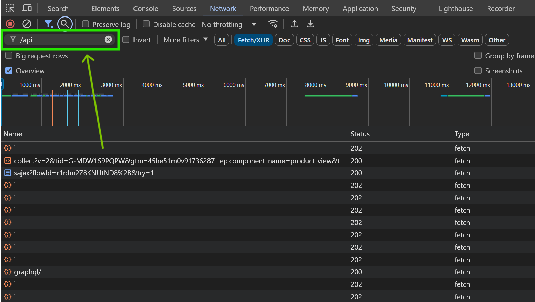The width and height of the screenshot is (535, 302).
Task: Open the Application tab
Action: [360, 9]
